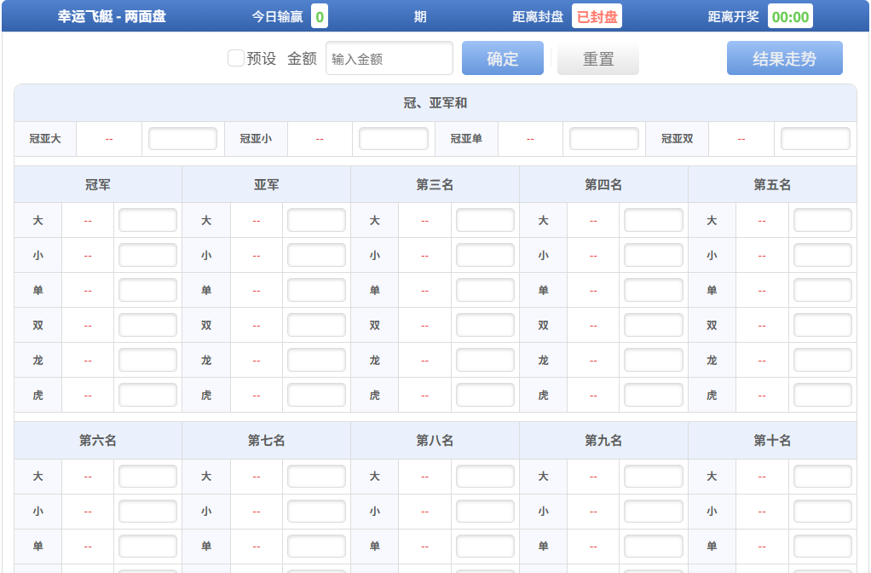Click the 大 cell under 第六名

point(37,477)
